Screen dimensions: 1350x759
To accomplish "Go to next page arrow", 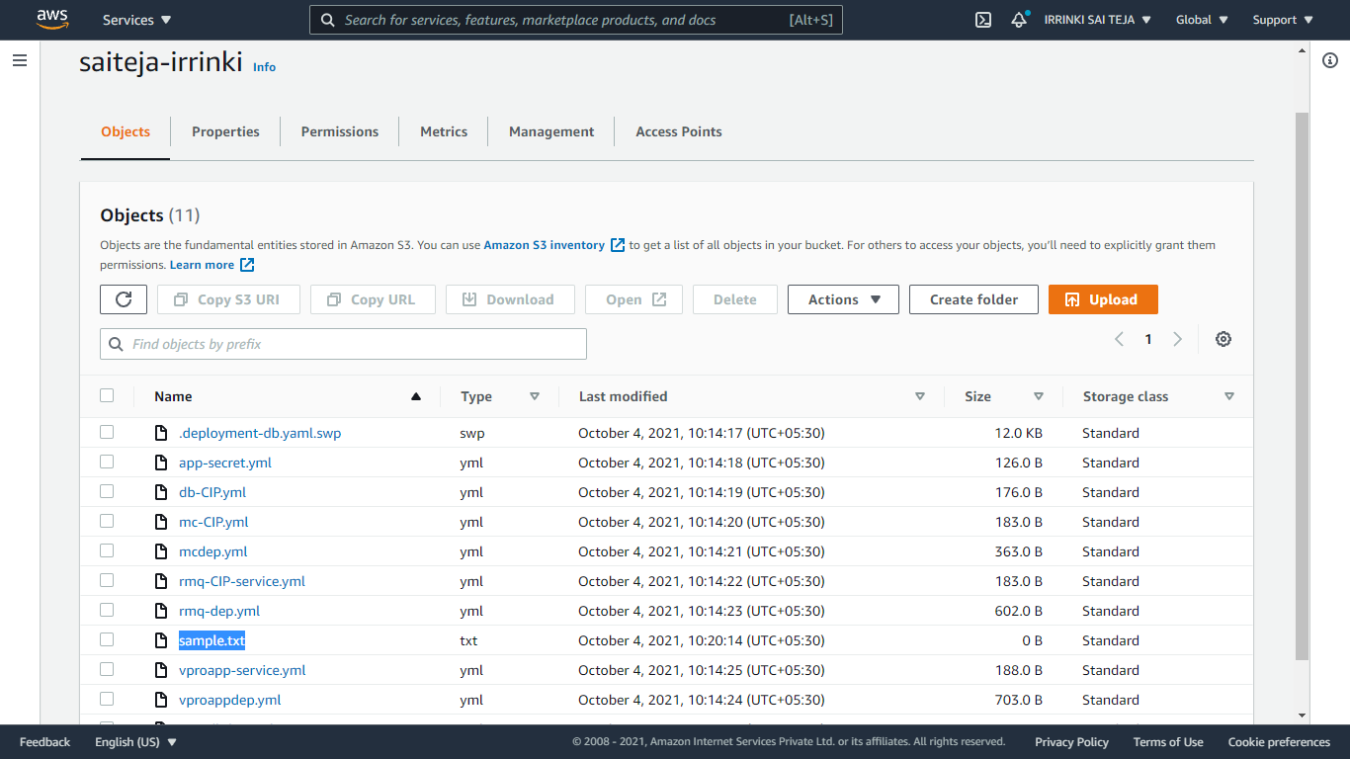I will 1177,339.
